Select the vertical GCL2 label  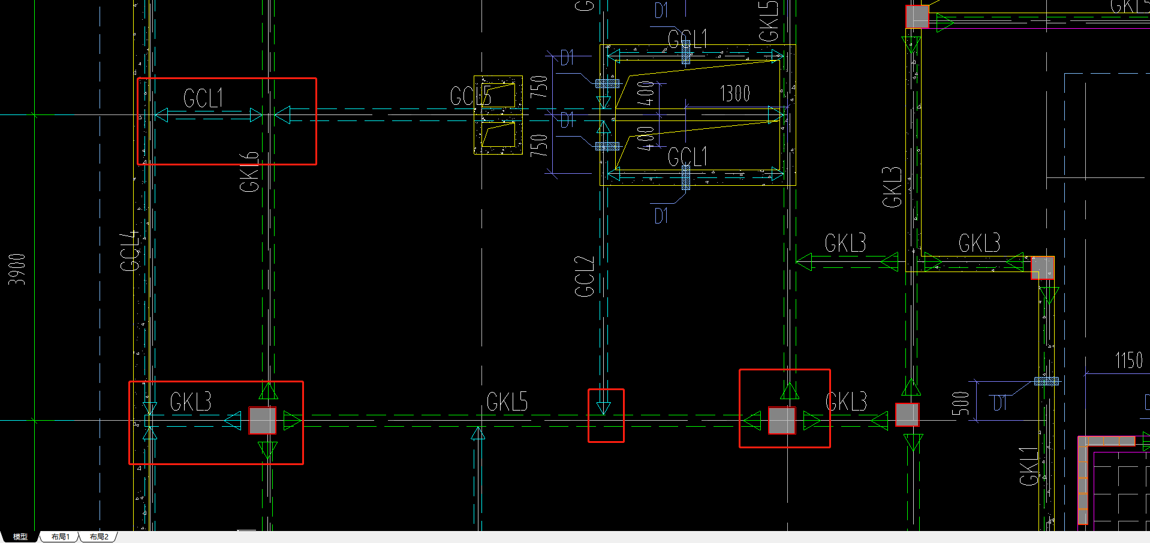point(585,276)
